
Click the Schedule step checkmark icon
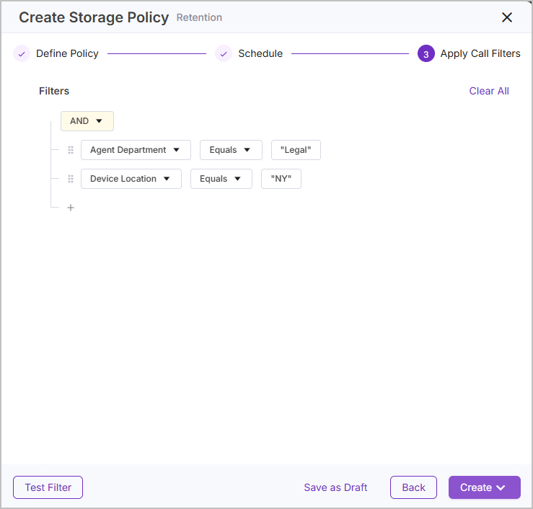tap(224, 53)
